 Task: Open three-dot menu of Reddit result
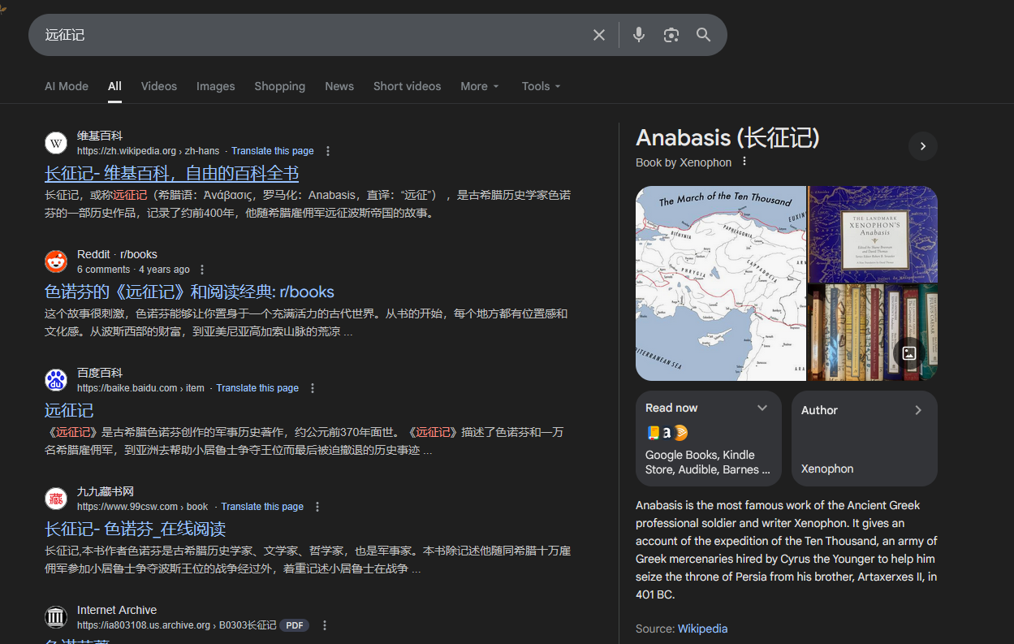pyautogui.click(x=202, y=270)
